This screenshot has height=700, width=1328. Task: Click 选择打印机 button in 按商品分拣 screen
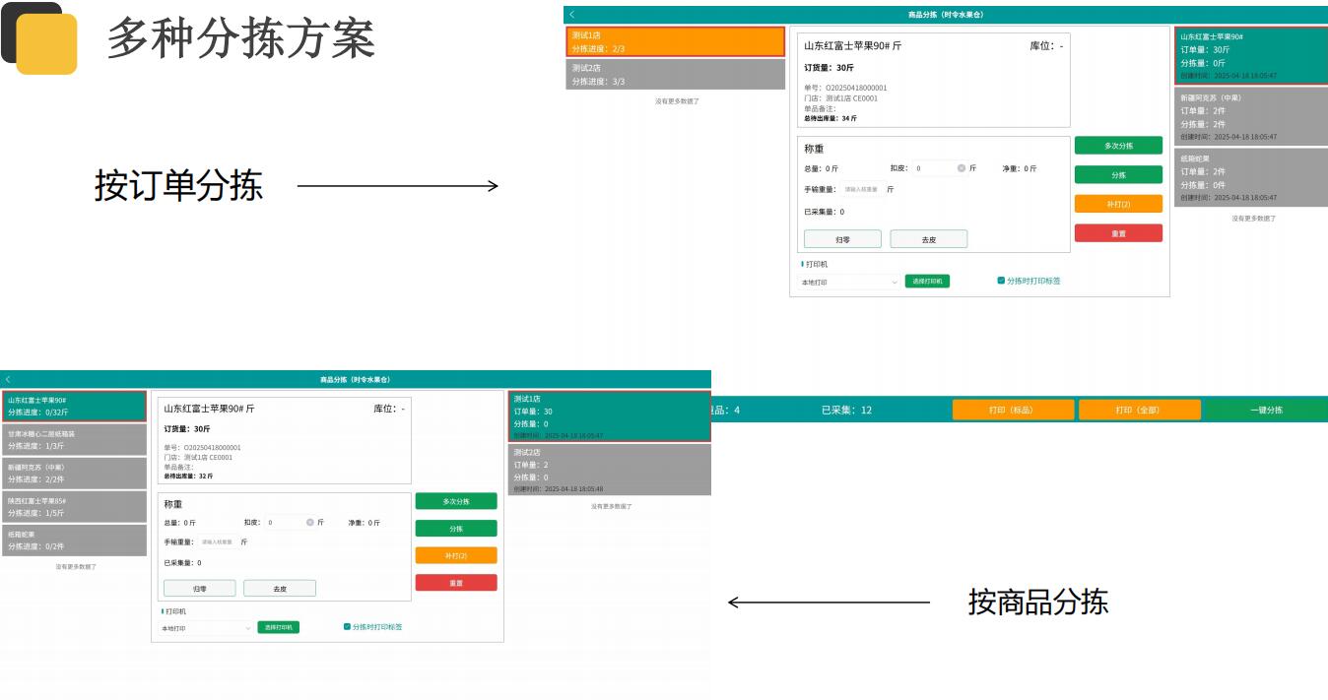pyautogui.click(x=278, y=627)
